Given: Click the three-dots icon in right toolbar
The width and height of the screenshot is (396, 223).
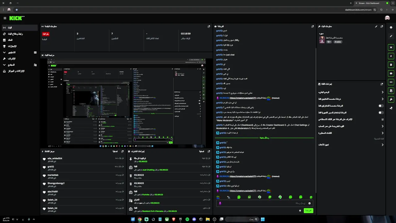Looking at the screenshot, I should pos(391,108).
